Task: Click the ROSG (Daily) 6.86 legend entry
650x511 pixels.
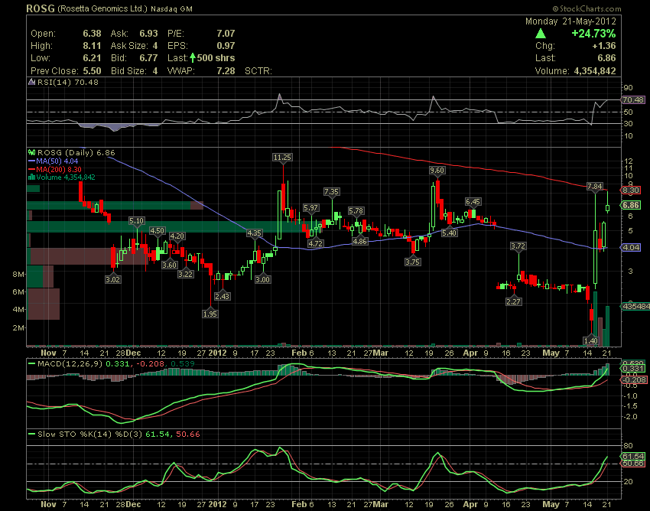Action: tap(76, 153)
